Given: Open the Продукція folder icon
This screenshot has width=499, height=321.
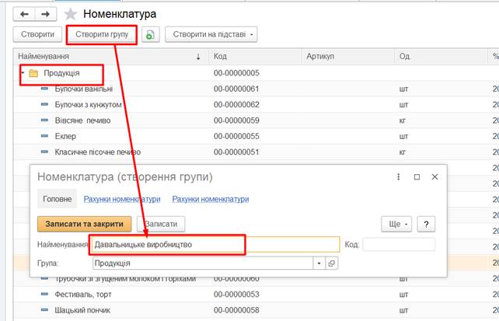Looking at the screenshot, I should tap(33, 75).
